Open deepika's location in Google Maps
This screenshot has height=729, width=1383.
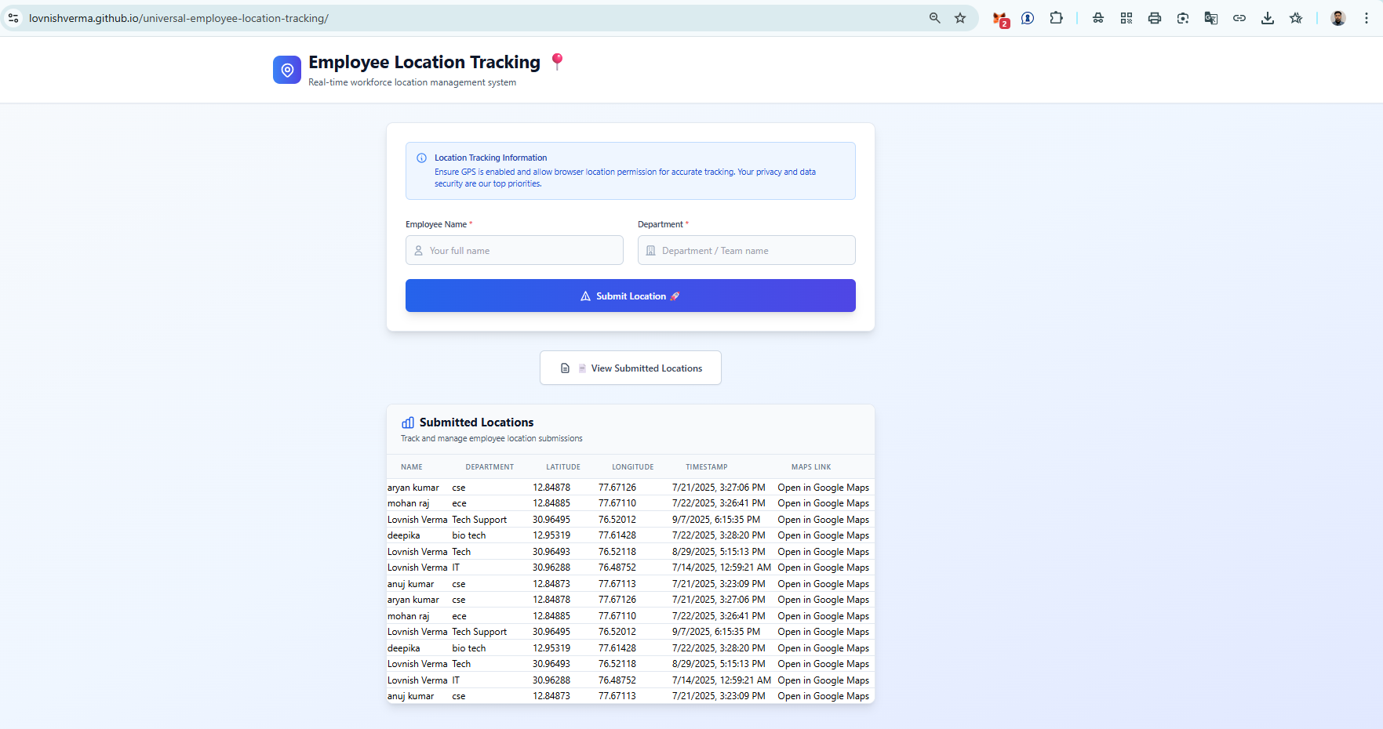point(823,535)
